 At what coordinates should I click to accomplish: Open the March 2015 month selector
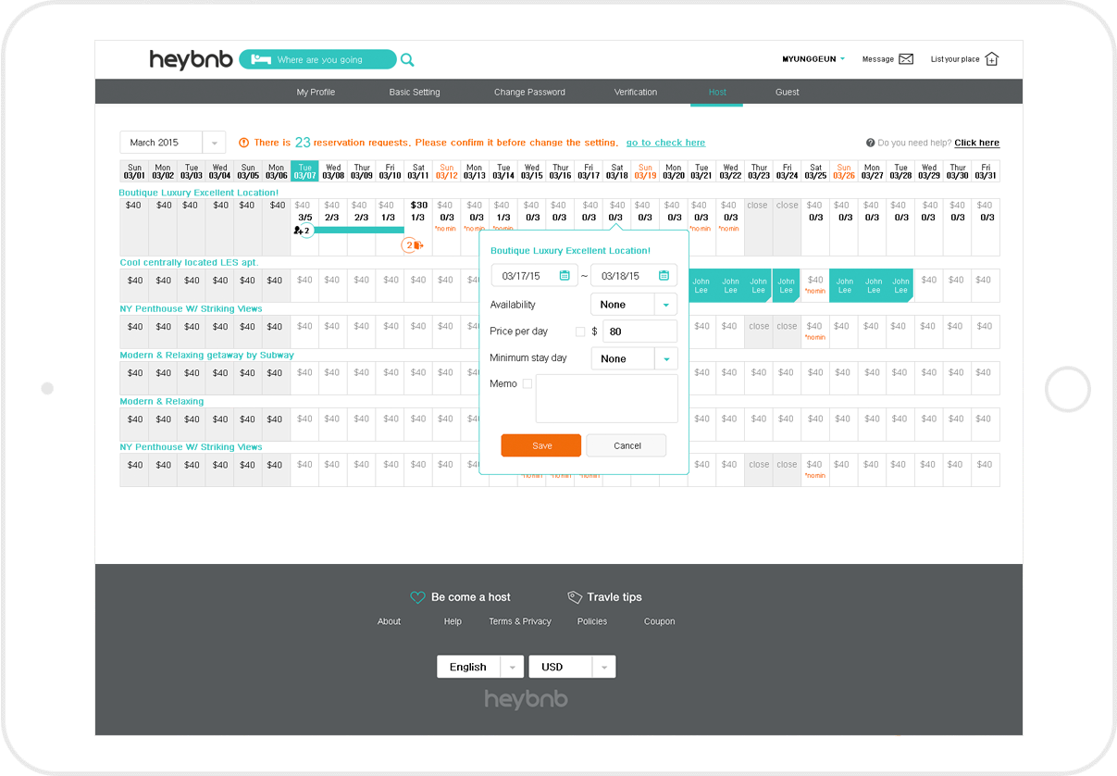point(214,143)
